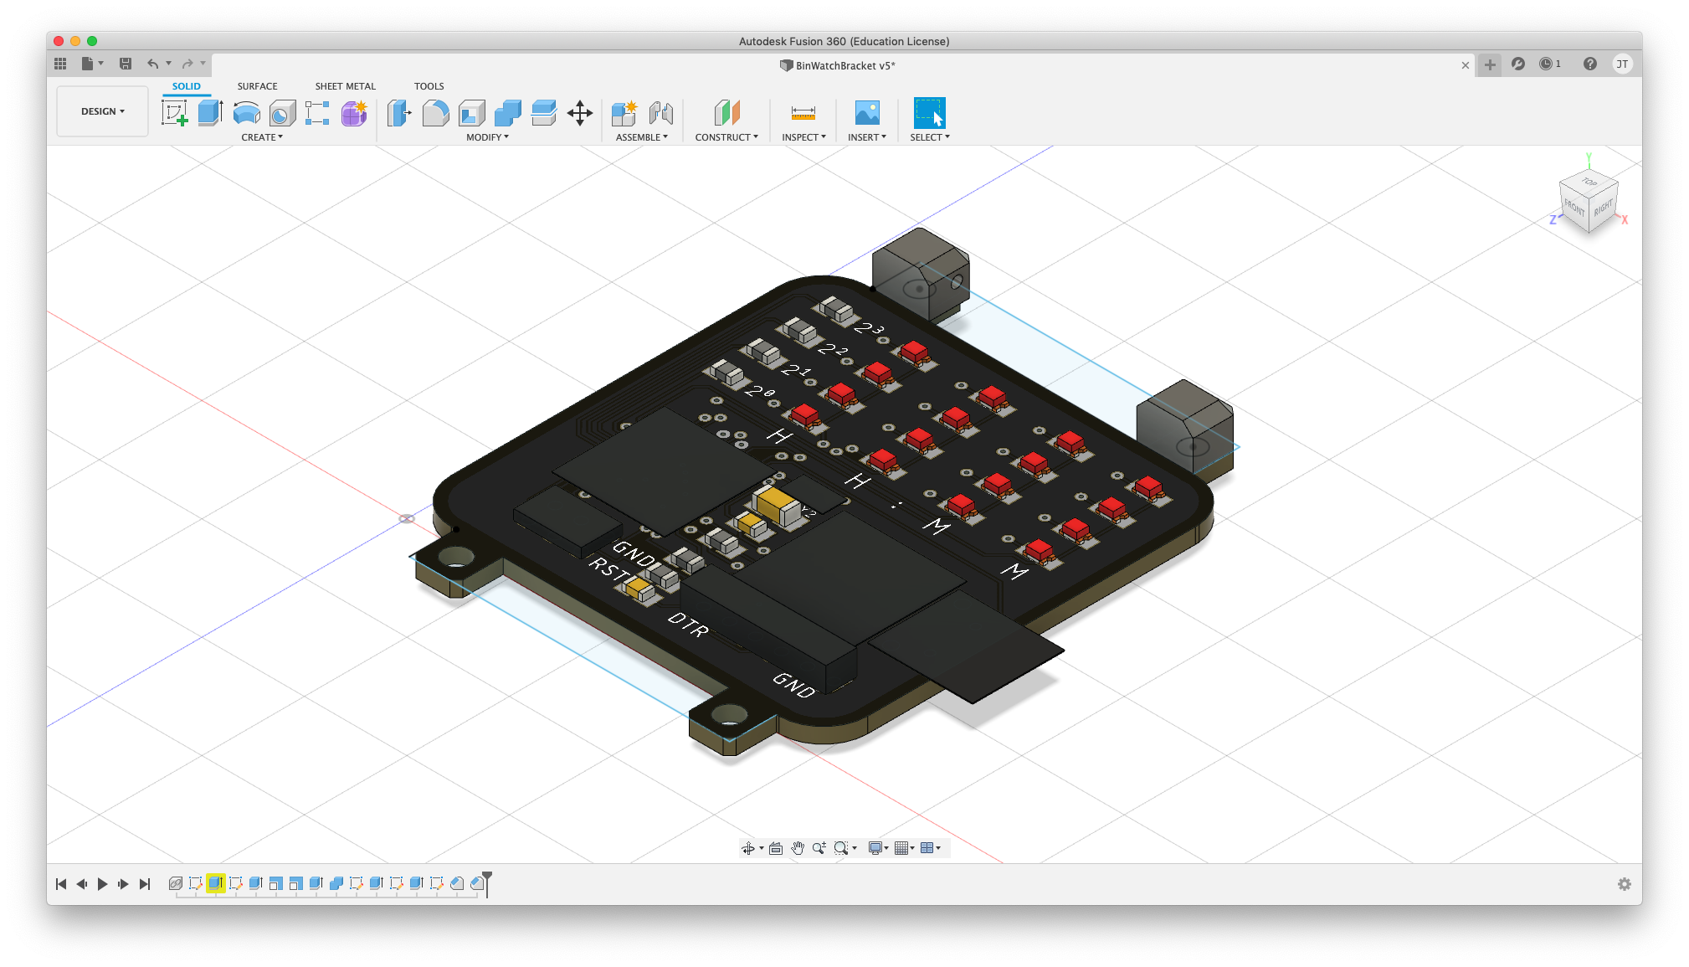Open the File menu dropdown
1689x967 pixels.
(92, 64)
